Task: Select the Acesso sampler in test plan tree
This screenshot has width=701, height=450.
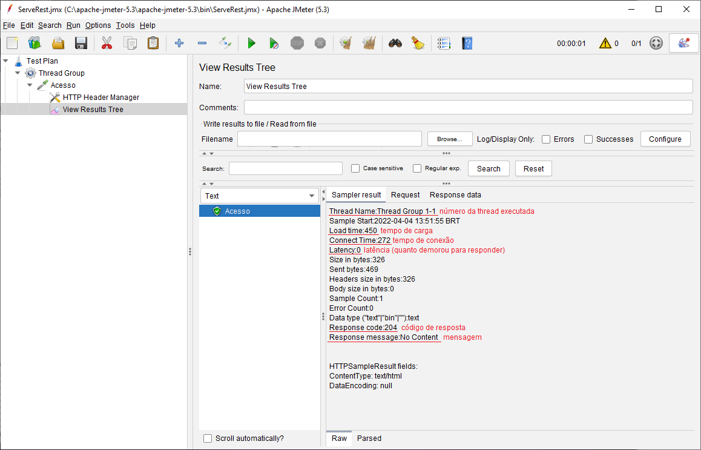Action: click(62, 85)
